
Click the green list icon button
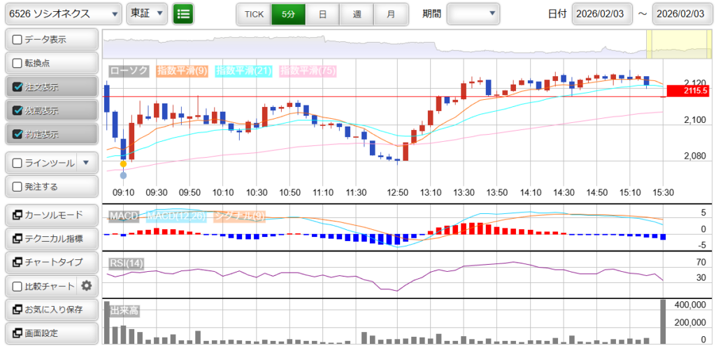(x=183, y=13)
